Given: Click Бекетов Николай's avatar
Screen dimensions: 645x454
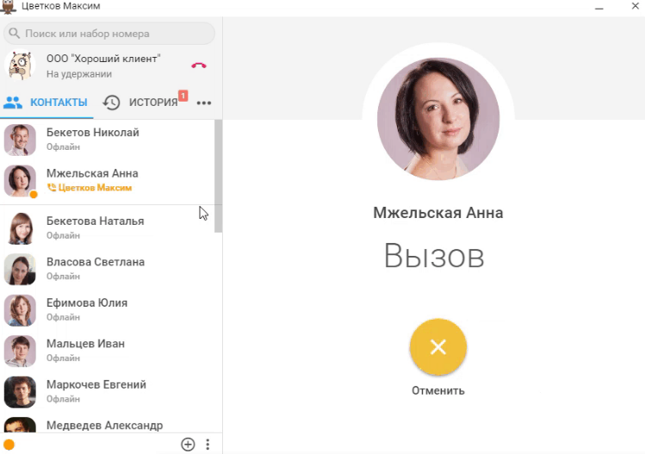Looking at the screenshot, I should 20,140.
